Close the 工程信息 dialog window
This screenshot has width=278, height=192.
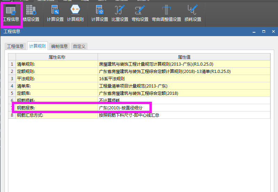pyautogui.click(x=273, y=32)
